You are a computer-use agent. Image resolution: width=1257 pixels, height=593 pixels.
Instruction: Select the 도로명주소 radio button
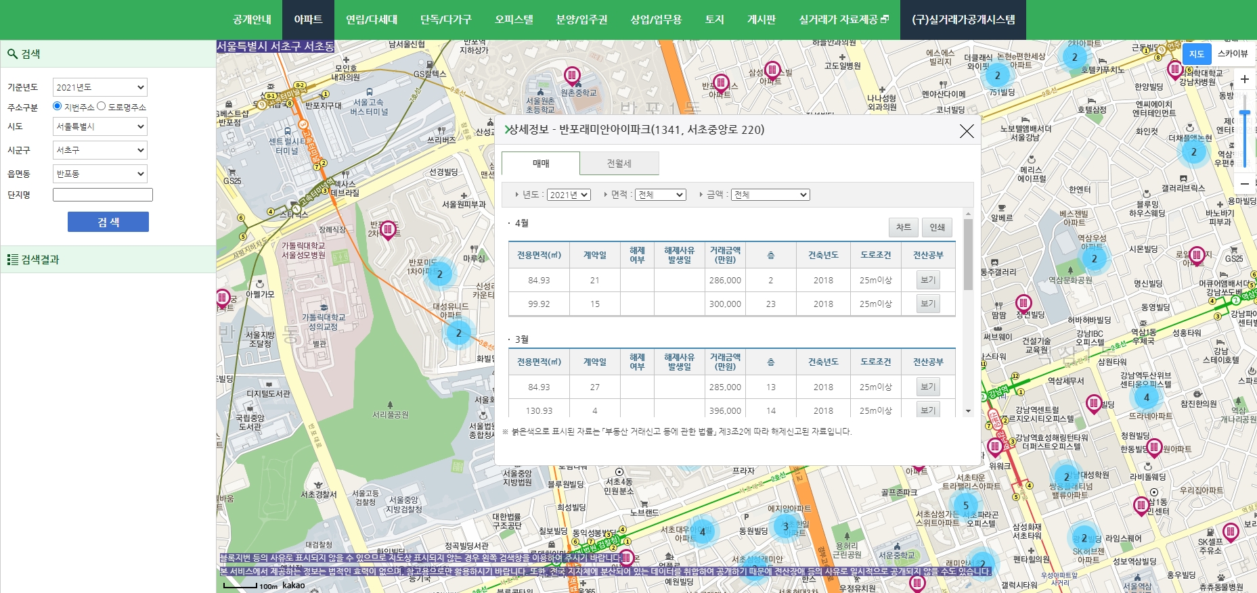click(x=102, y=106)
